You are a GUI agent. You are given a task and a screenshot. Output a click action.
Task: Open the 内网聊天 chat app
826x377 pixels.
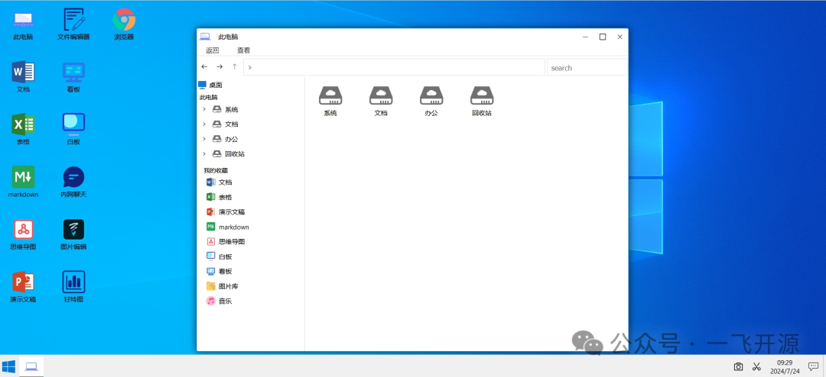tap(73, 178)
